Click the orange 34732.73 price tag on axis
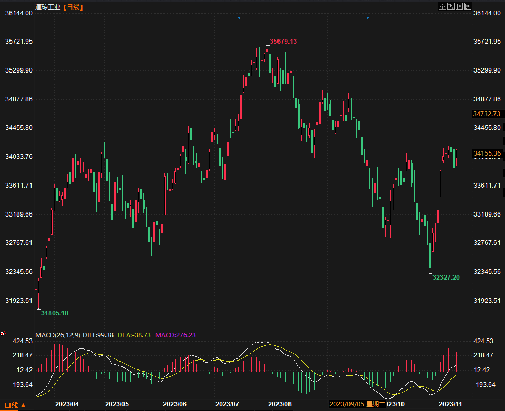 [x=486, y=114]
